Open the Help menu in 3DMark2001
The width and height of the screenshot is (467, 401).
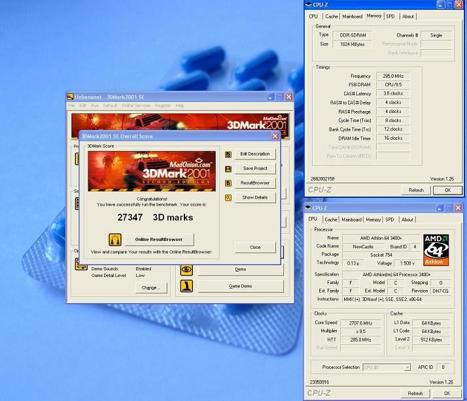180,106
